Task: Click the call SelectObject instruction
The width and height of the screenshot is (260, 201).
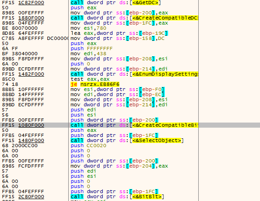Action: pyautogui.click(x=127, y=141)
